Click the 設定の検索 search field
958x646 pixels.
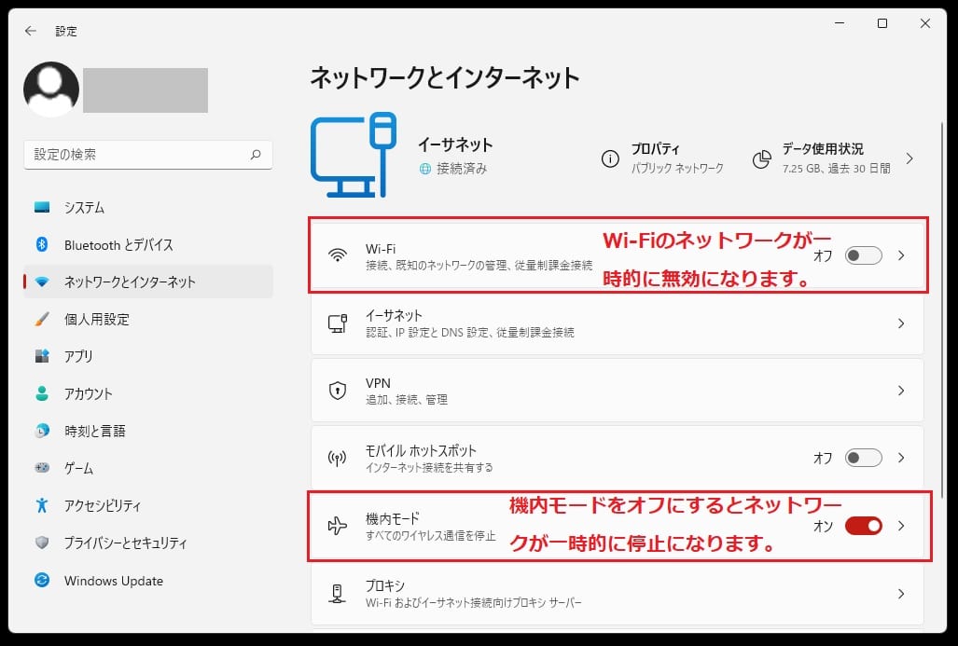click(x=148, y=155)
